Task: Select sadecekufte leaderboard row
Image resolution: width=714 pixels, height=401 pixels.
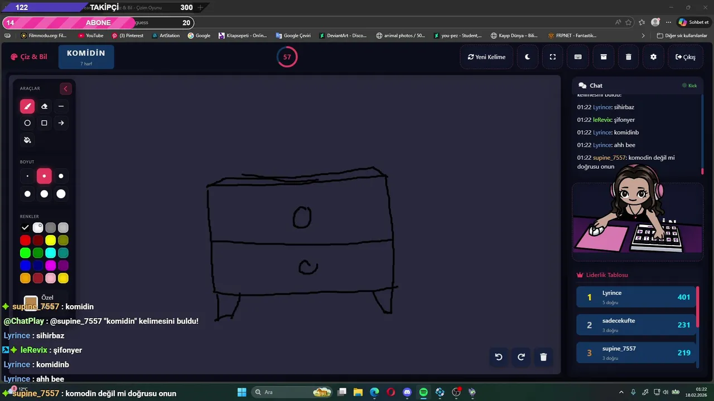Action: pos(635,325)
